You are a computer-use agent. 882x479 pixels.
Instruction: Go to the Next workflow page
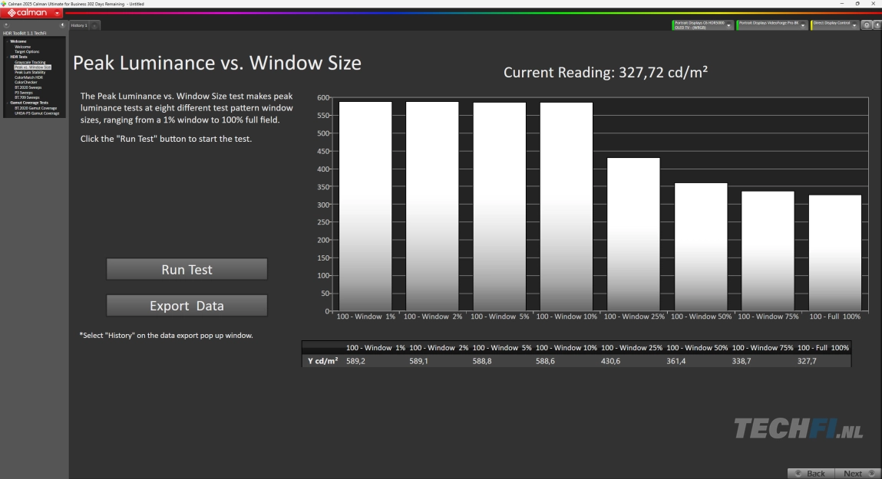(857, 473)
